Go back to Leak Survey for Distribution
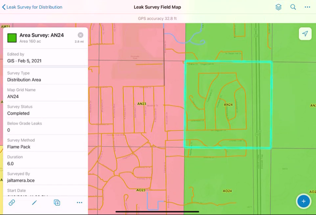Screen dimensions: 316x215 point(32,7)
